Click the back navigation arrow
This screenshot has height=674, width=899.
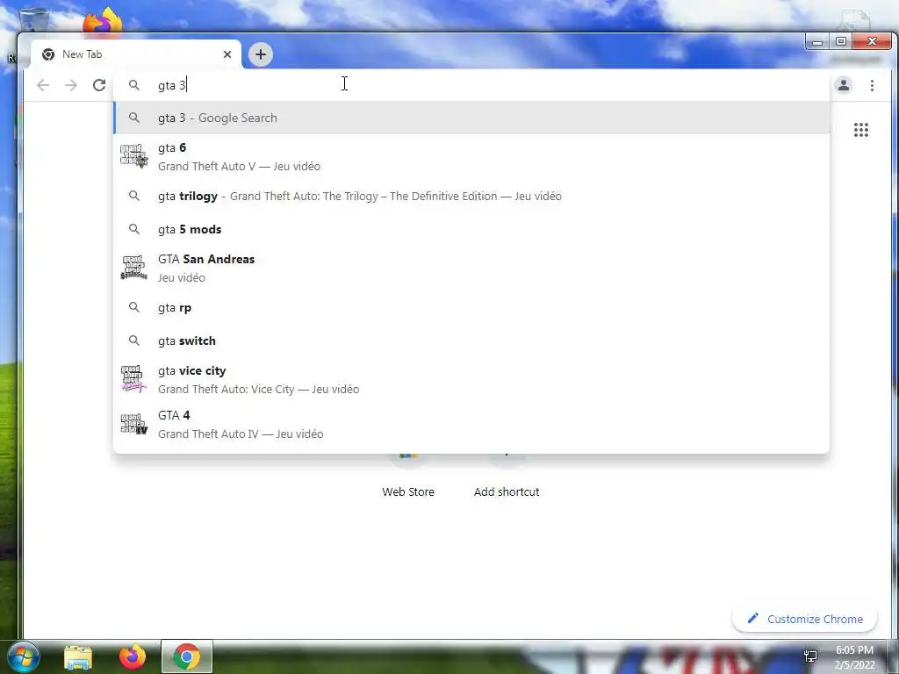tap(43, 85)
